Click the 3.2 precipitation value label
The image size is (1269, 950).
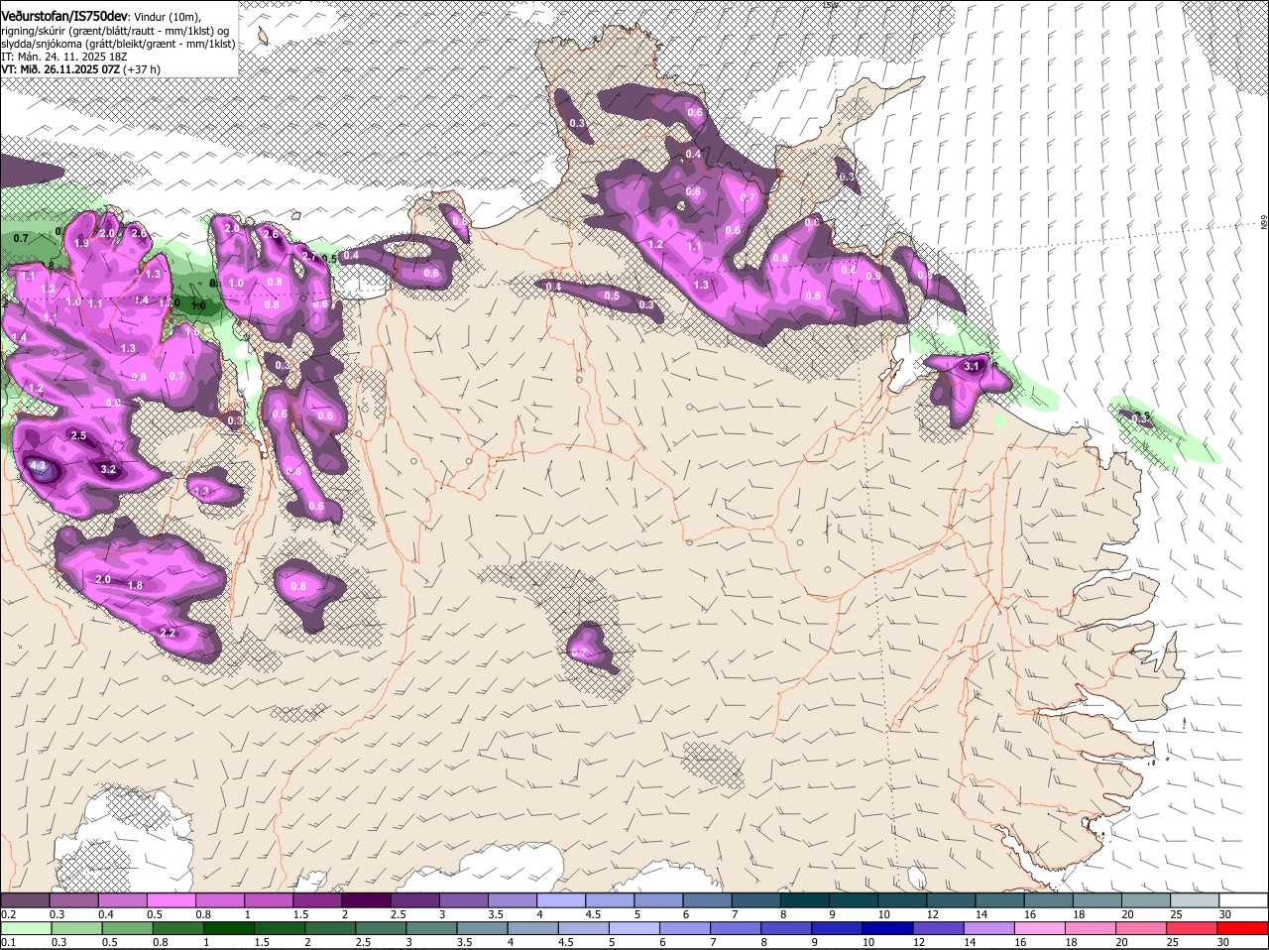coord(109,469)
